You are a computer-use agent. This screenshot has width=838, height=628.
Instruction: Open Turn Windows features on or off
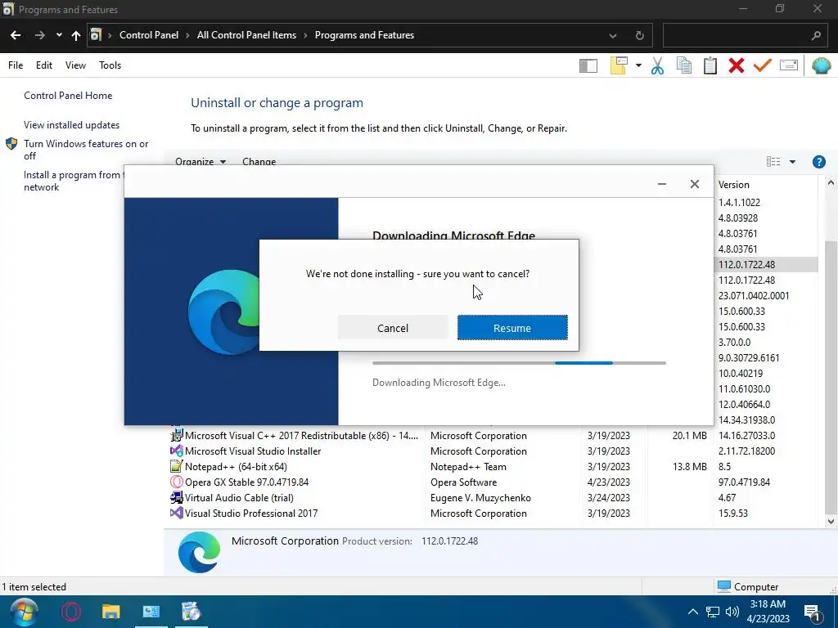[86, 150]
